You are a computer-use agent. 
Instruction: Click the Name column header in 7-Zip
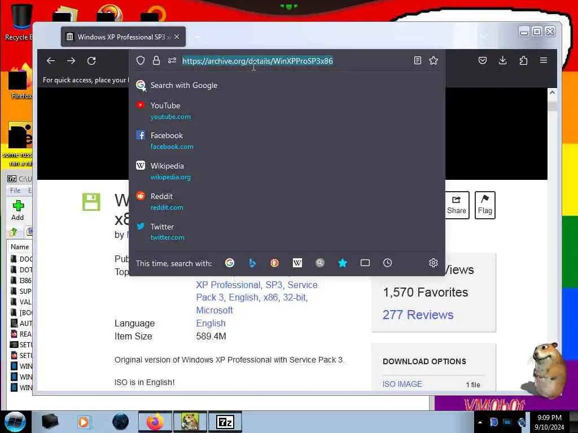(x=20, y=247)
